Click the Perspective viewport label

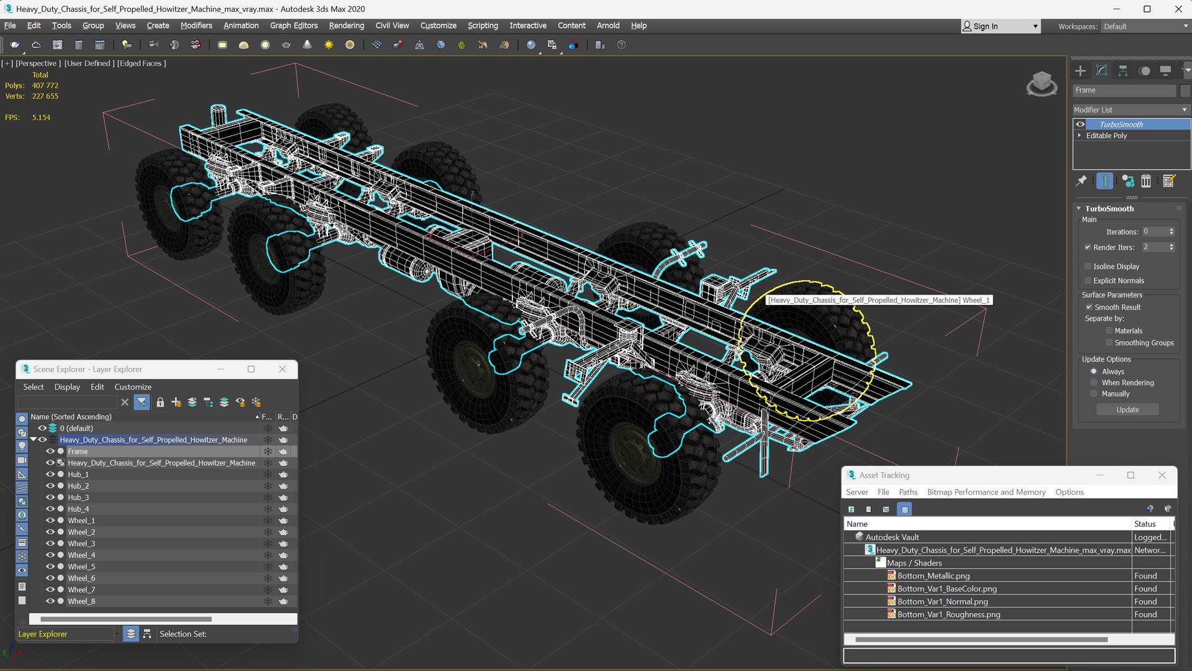click(38, 63)
